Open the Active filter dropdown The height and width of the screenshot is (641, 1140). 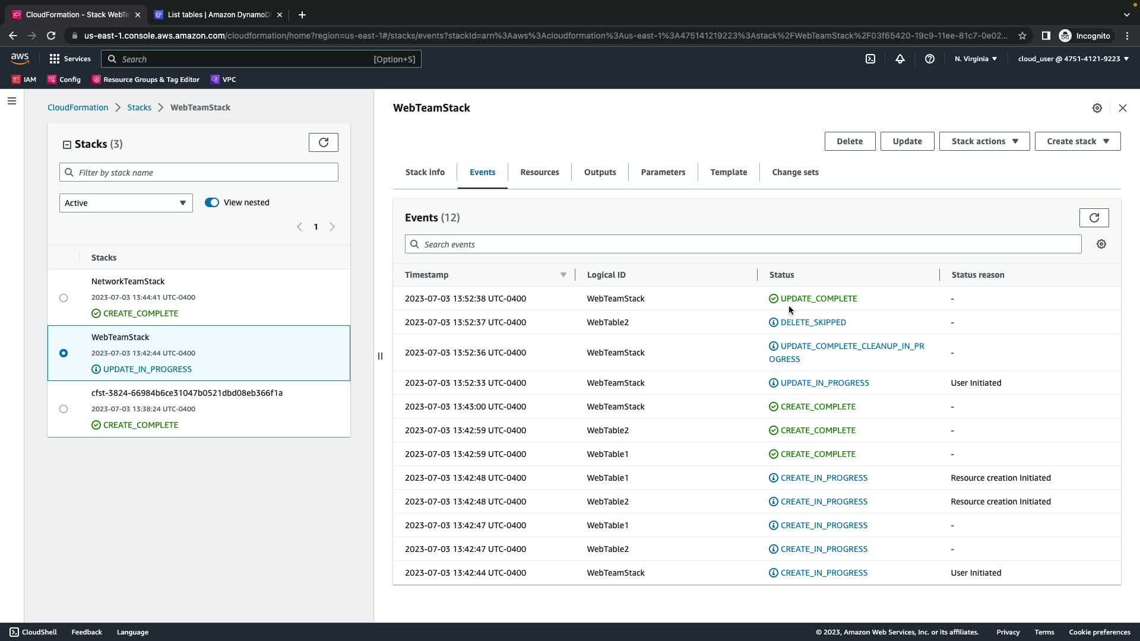[126, 203]
